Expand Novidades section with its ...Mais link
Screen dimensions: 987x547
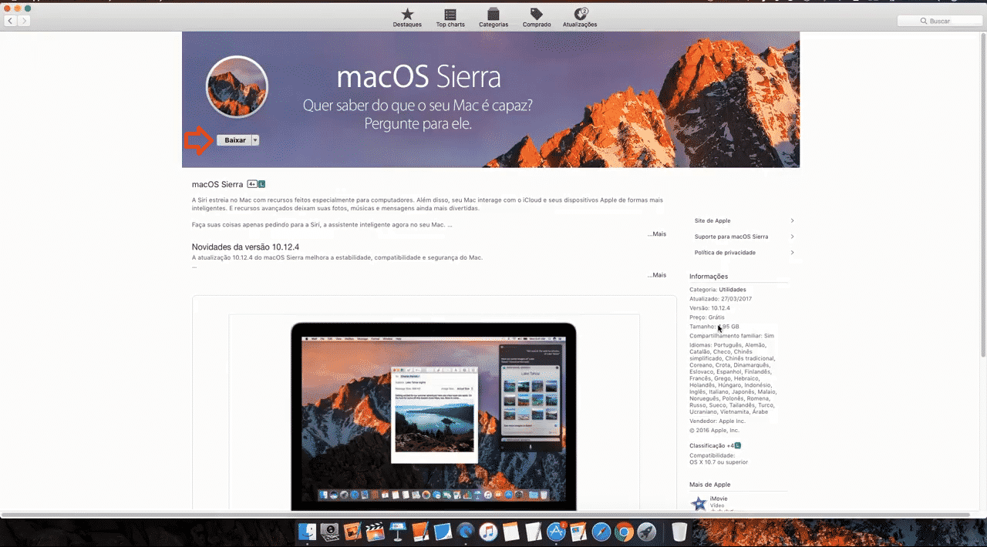[657, 275]
